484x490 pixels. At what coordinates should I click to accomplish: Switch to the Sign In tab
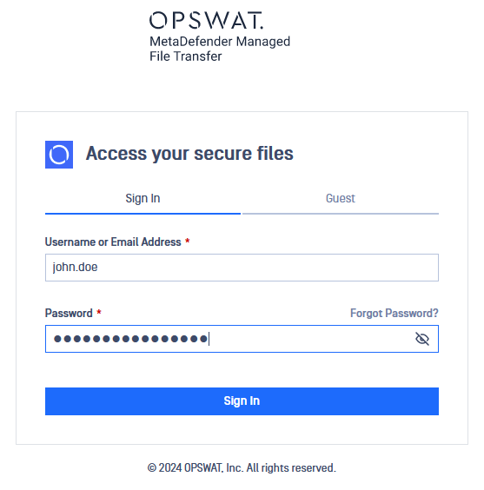(143, 198)
